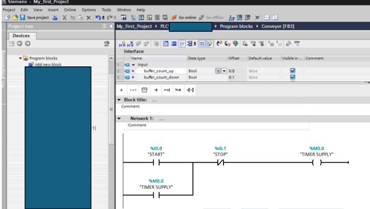Collapse the Block title section
This screenshot has height=209, width=370.
click(119, 100)
